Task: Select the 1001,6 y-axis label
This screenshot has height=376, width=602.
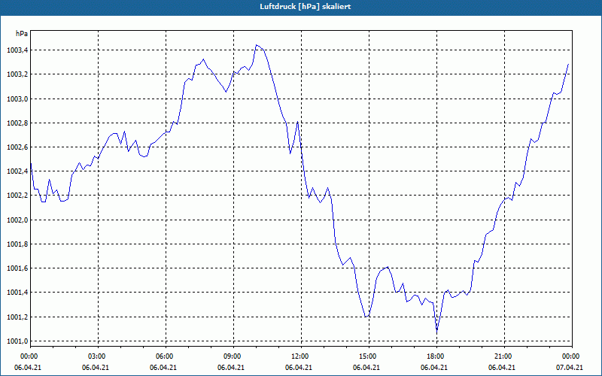Action: click(17, 268)
